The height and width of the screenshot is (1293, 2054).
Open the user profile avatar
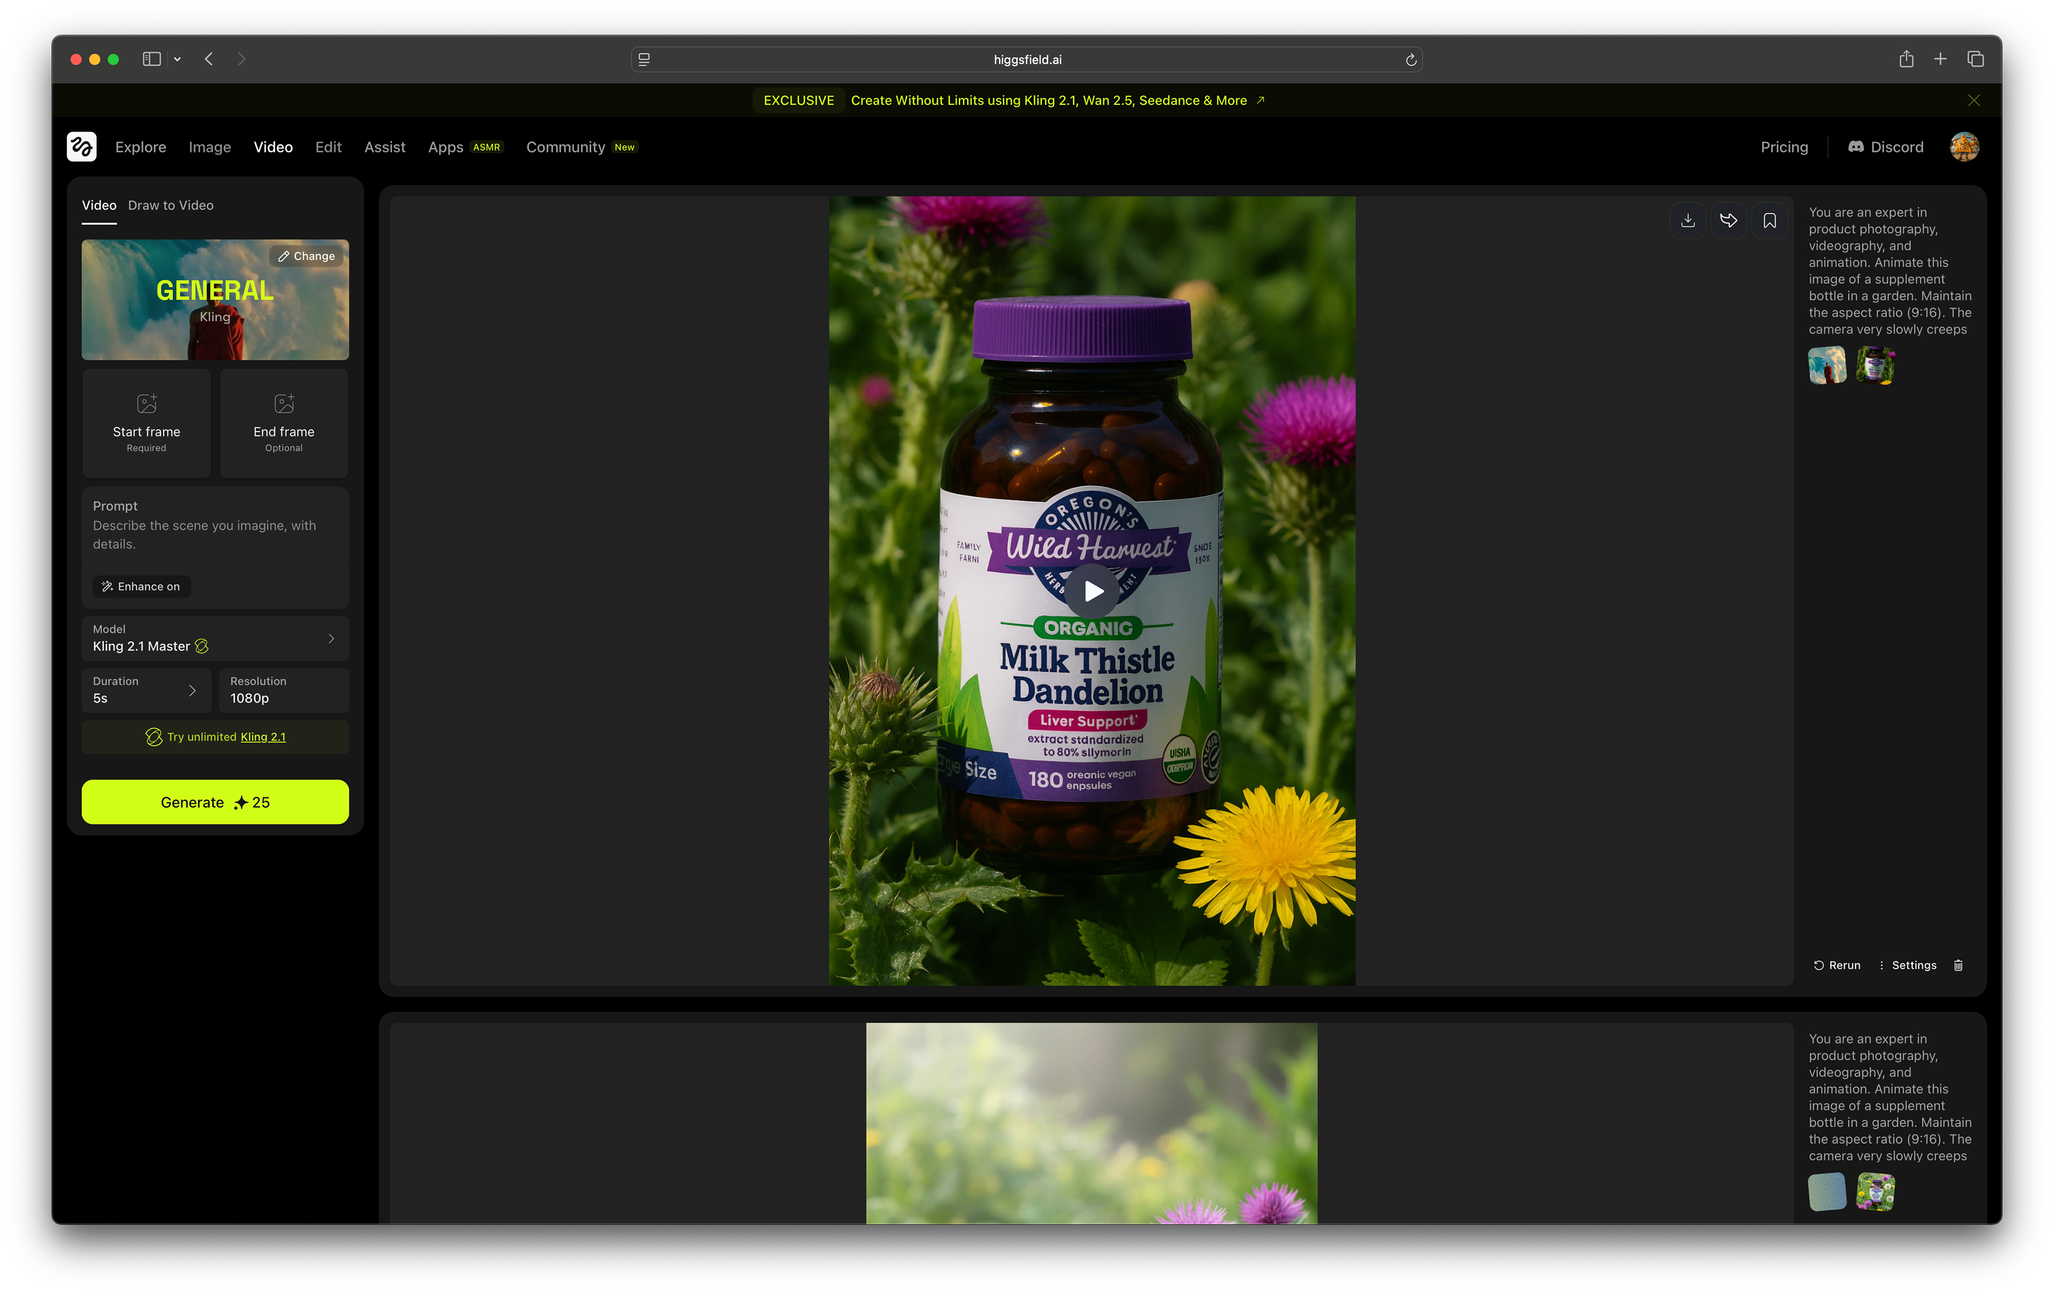click(1964, 147)
